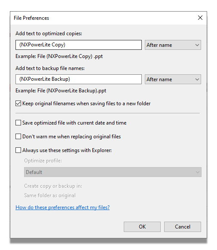Check Don't warn me when replacing files

pyautogui.click(x=18, y=137)
